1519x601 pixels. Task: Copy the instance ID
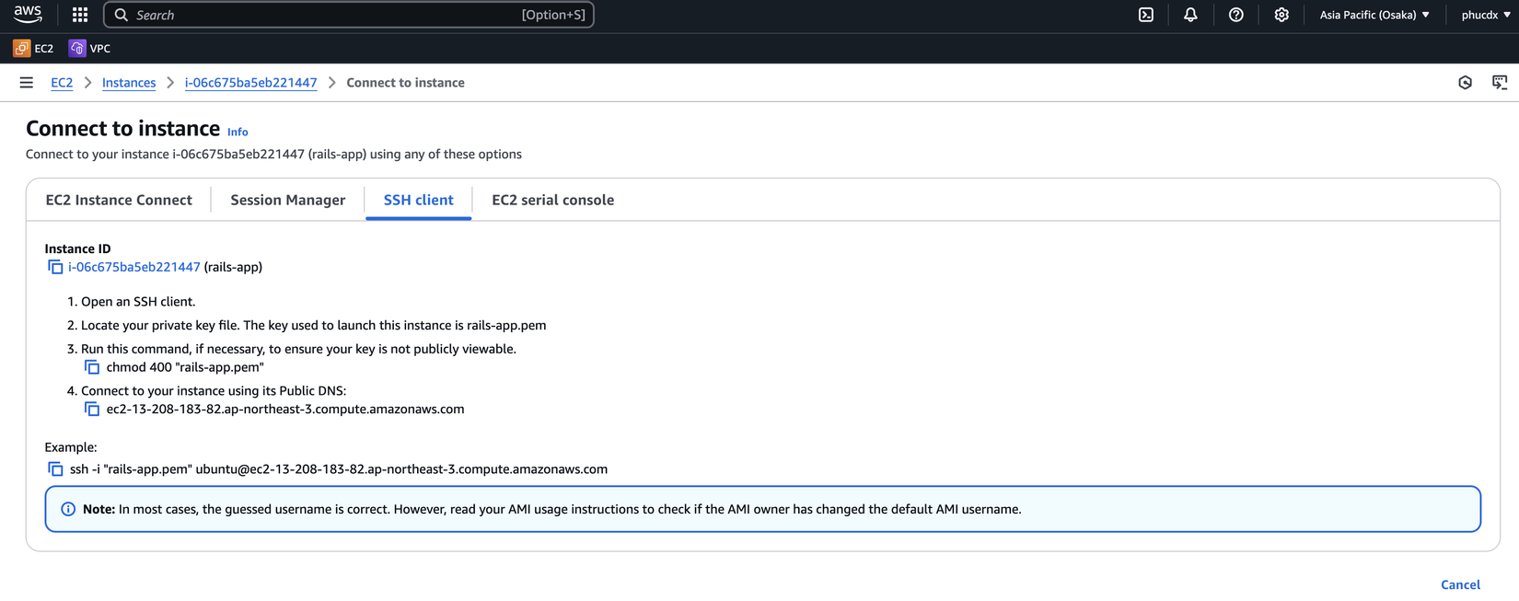pos(55,267)
